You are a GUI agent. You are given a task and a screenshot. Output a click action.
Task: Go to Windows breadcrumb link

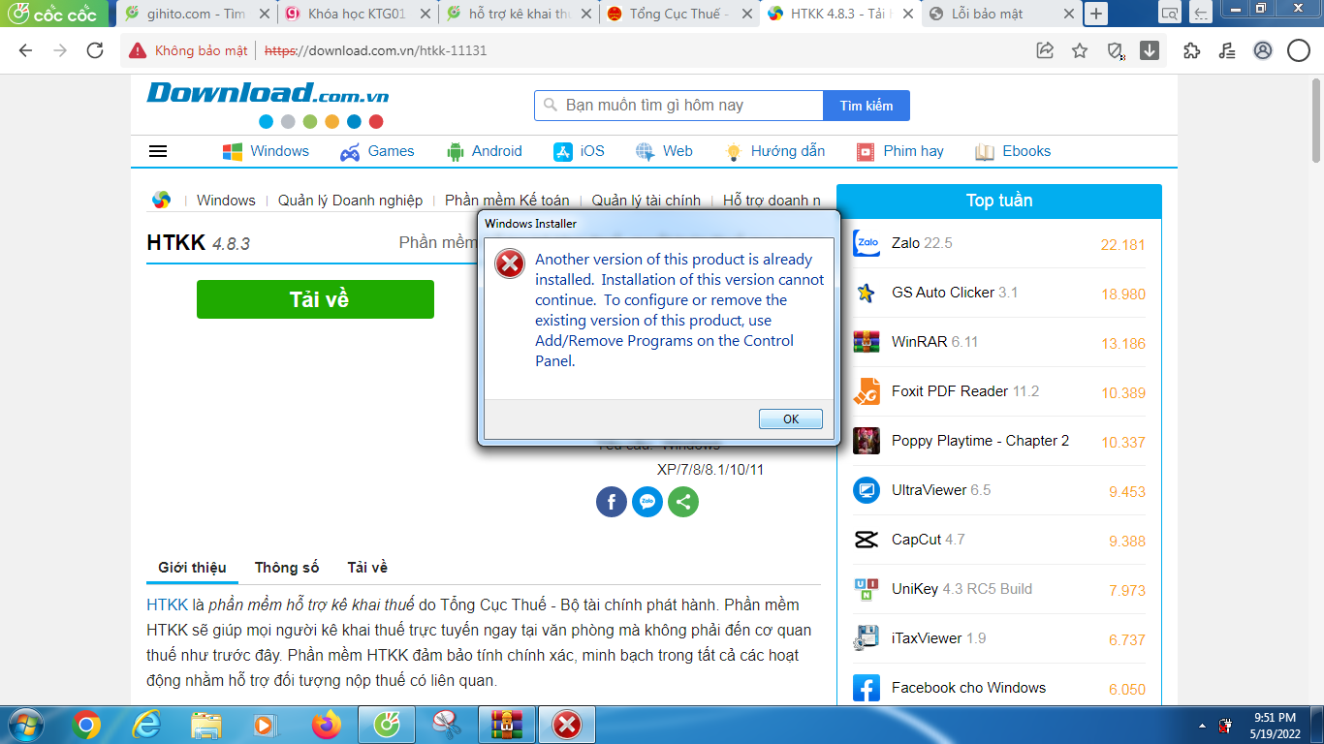[x=226, y=201]
